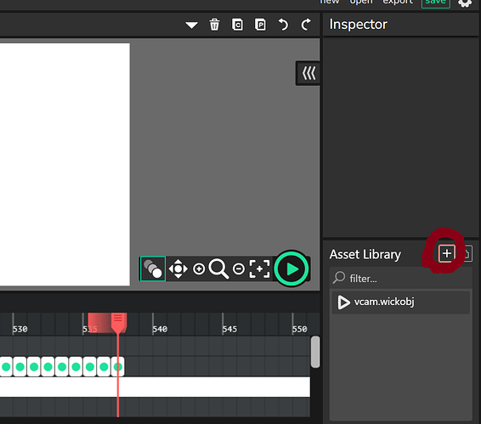Image resolution: width=481 pixels, height=424 pixels.
Task: Select the vcam.wickobj asset
Action: tap(400, 302)
